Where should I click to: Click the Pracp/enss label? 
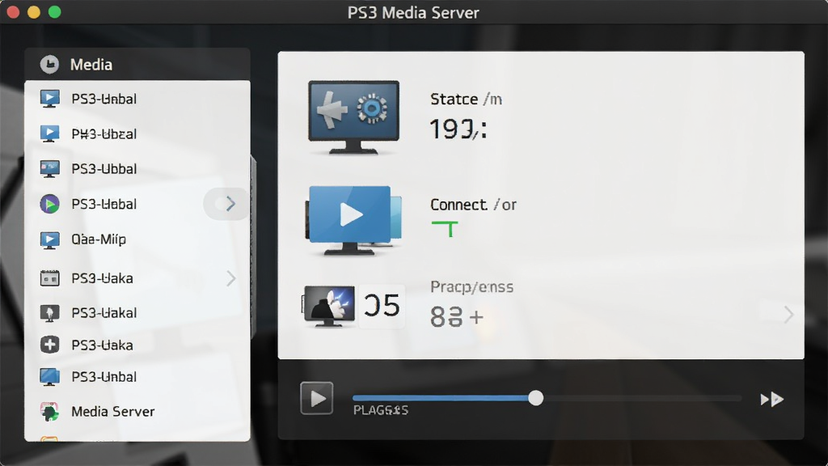tap(471, 287)
